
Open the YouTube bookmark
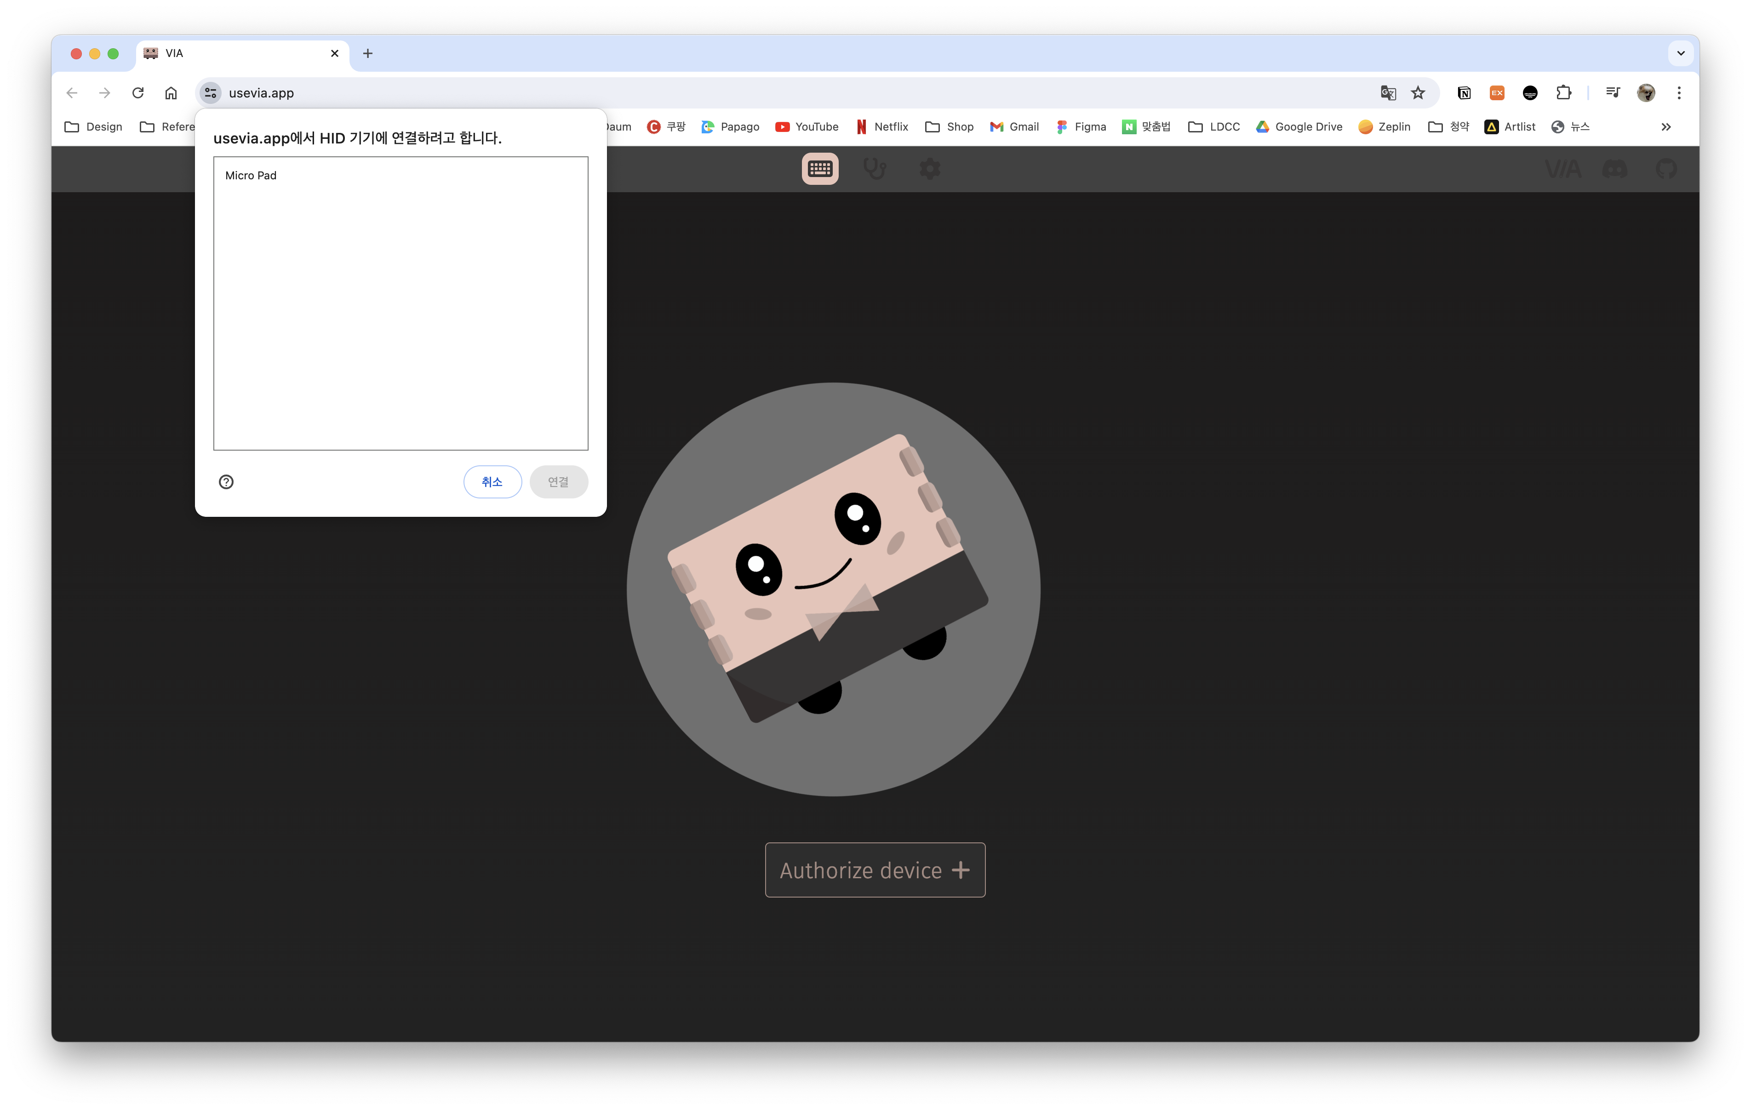pos(807,126)
